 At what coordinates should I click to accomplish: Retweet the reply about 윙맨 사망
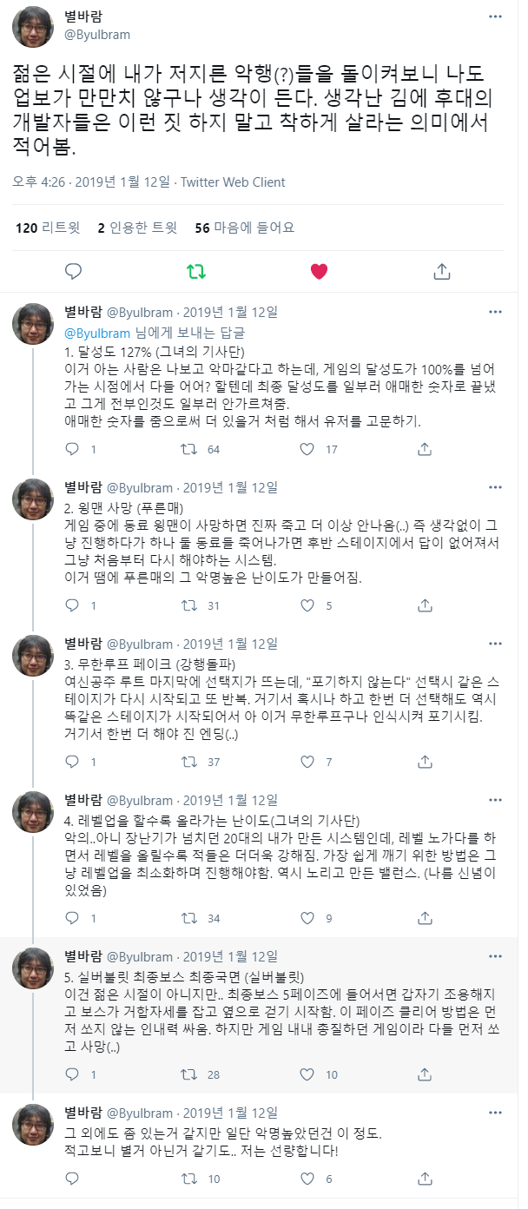(188, 606)
